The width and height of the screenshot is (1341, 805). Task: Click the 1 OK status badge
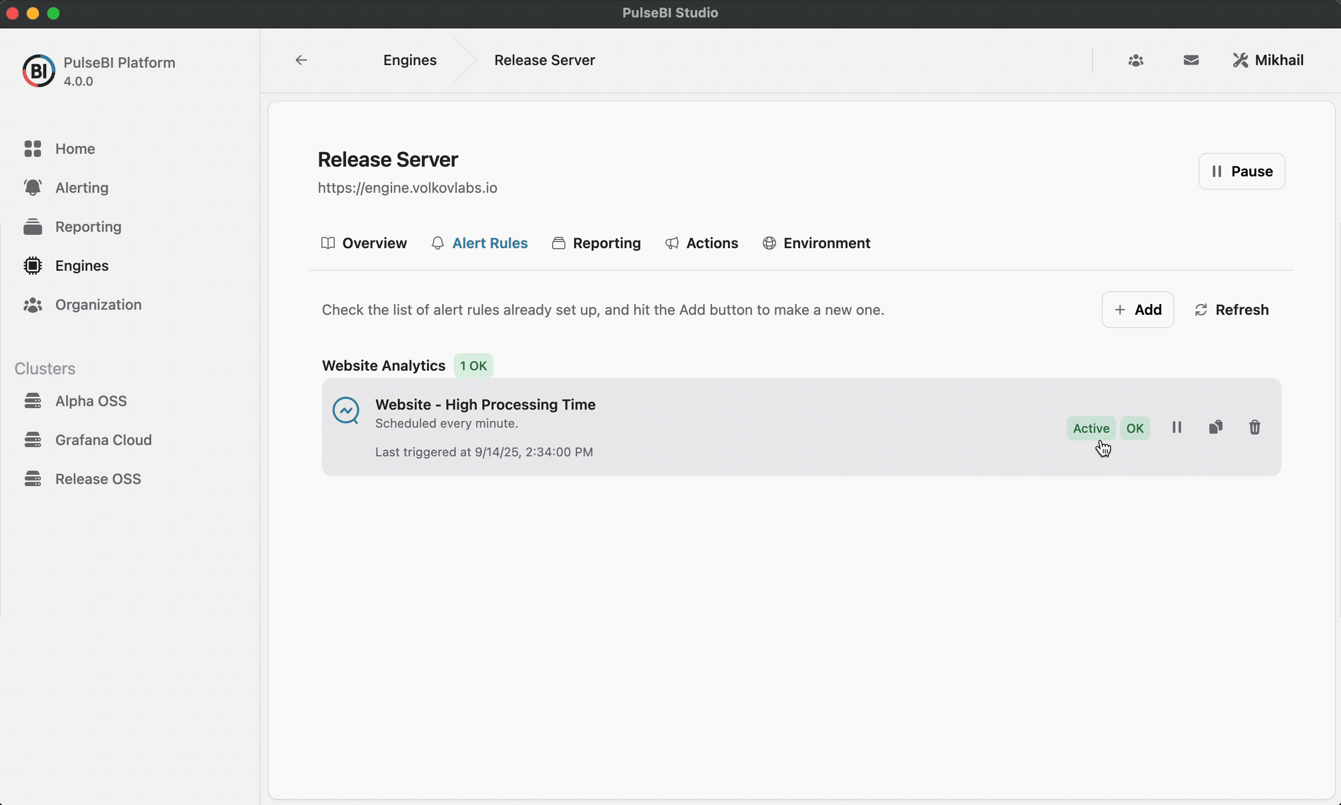pos(473,366)
